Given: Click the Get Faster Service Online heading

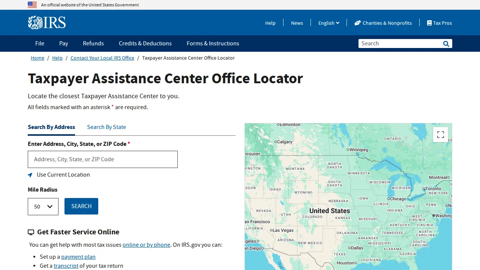Looking at the screenshot, I should (78, 232).
